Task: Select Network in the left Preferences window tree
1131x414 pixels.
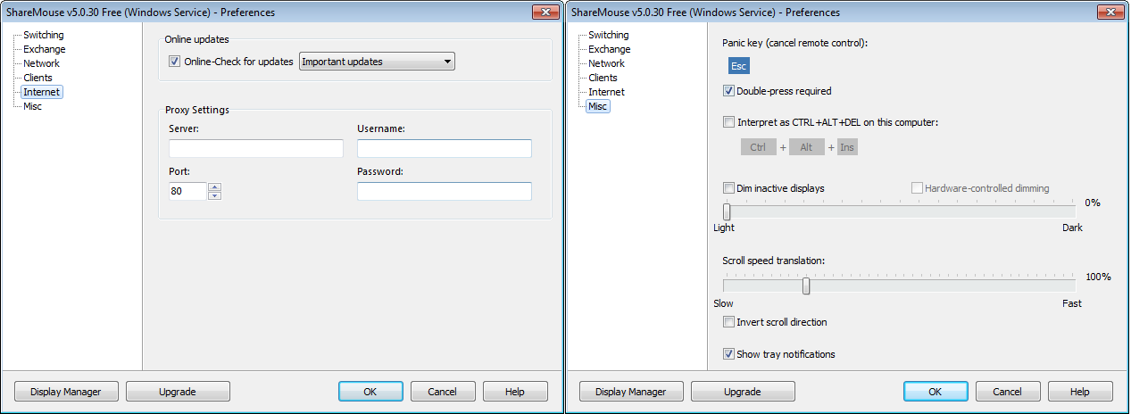Action: [41, 63]
